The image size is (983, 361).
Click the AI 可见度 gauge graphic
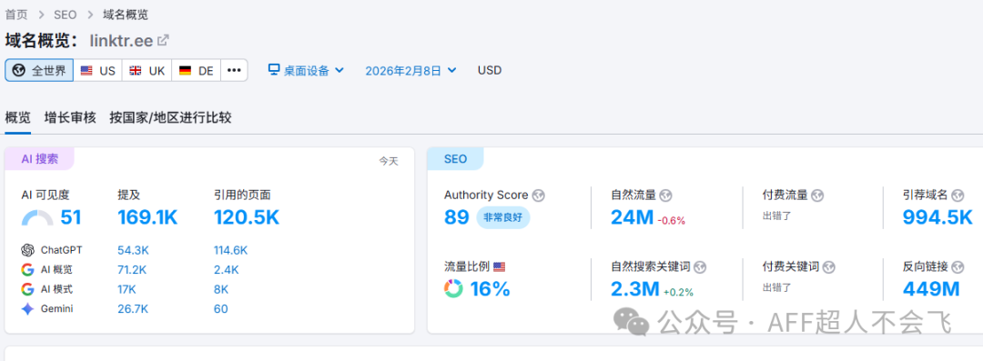tap(37, 217)
